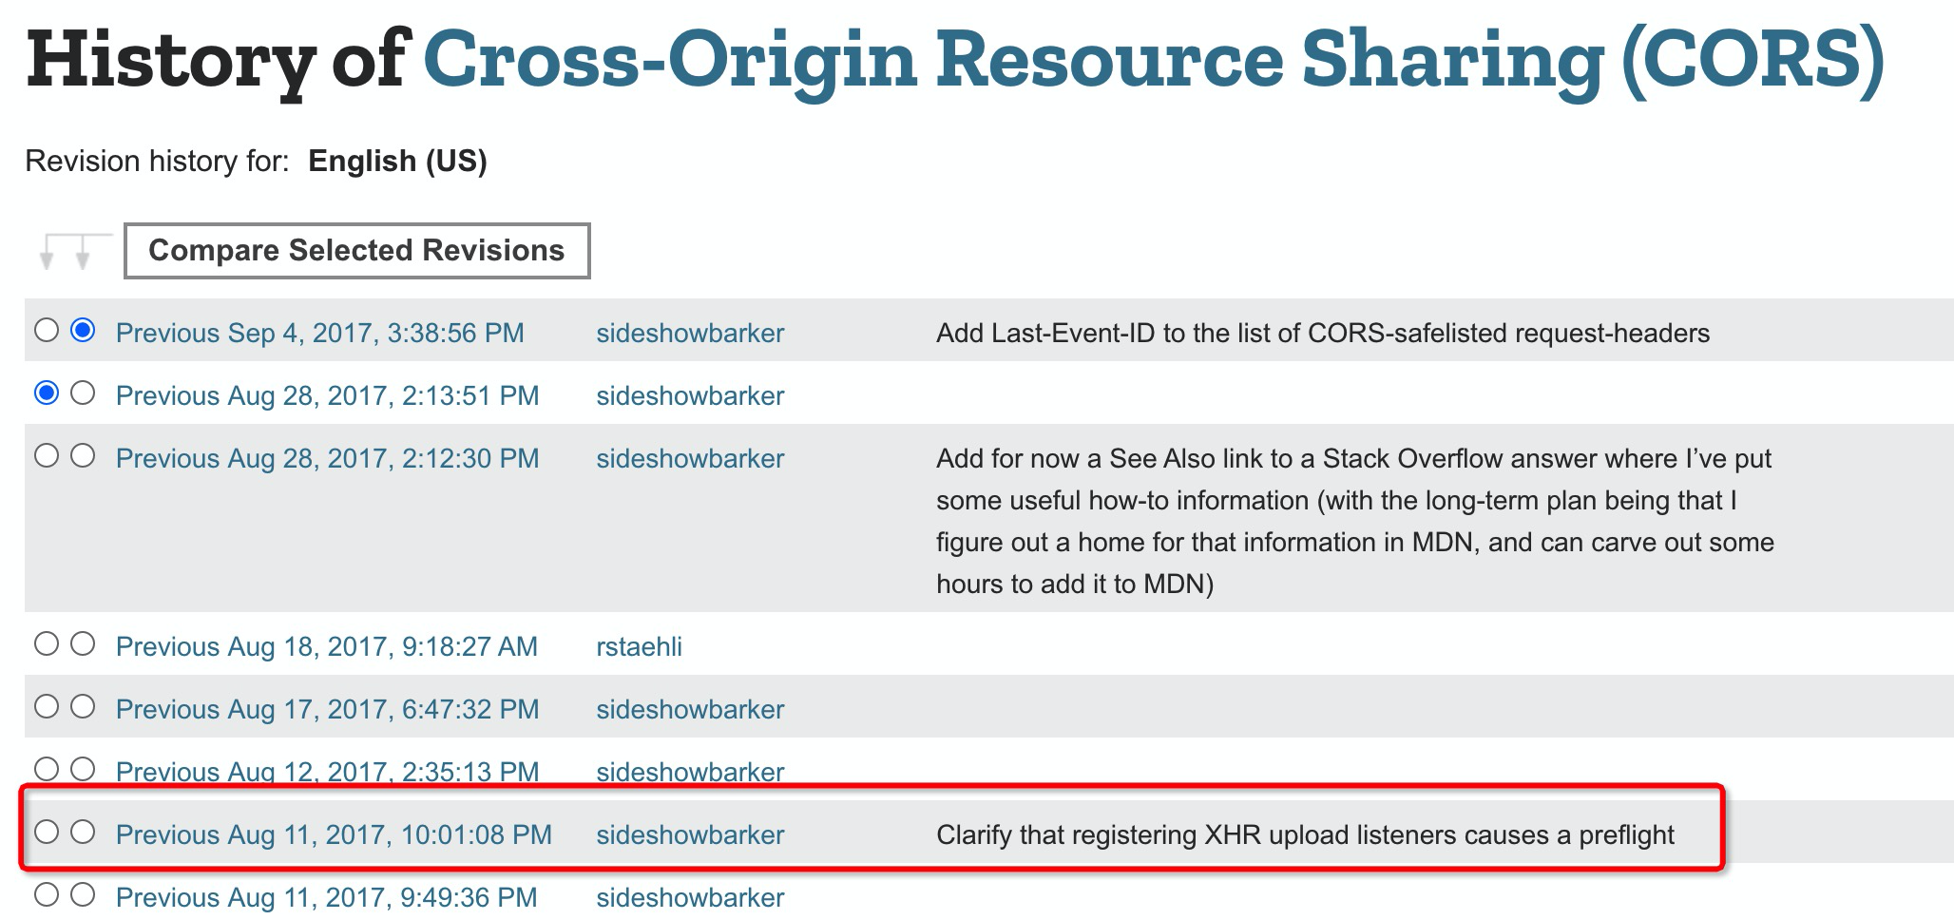1954x920 pixels.
Task: Click comment 'Clarify that registering XHR upload listeners causes a preflight'
Action: click(x=1305, y=834)
